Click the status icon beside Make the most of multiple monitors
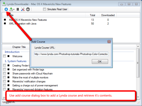This screenshot has width=142, height=106. point(8,77)
